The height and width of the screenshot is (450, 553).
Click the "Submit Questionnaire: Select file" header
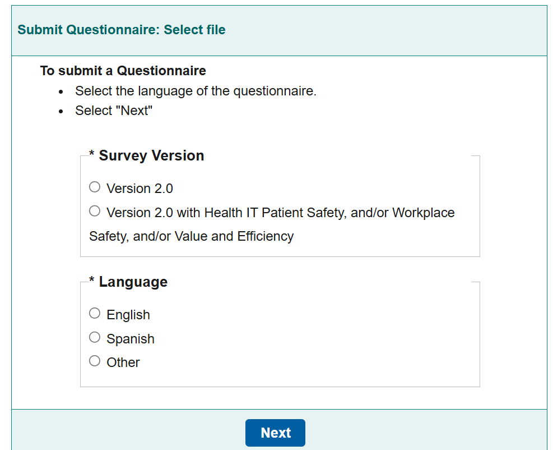point(122,30)
